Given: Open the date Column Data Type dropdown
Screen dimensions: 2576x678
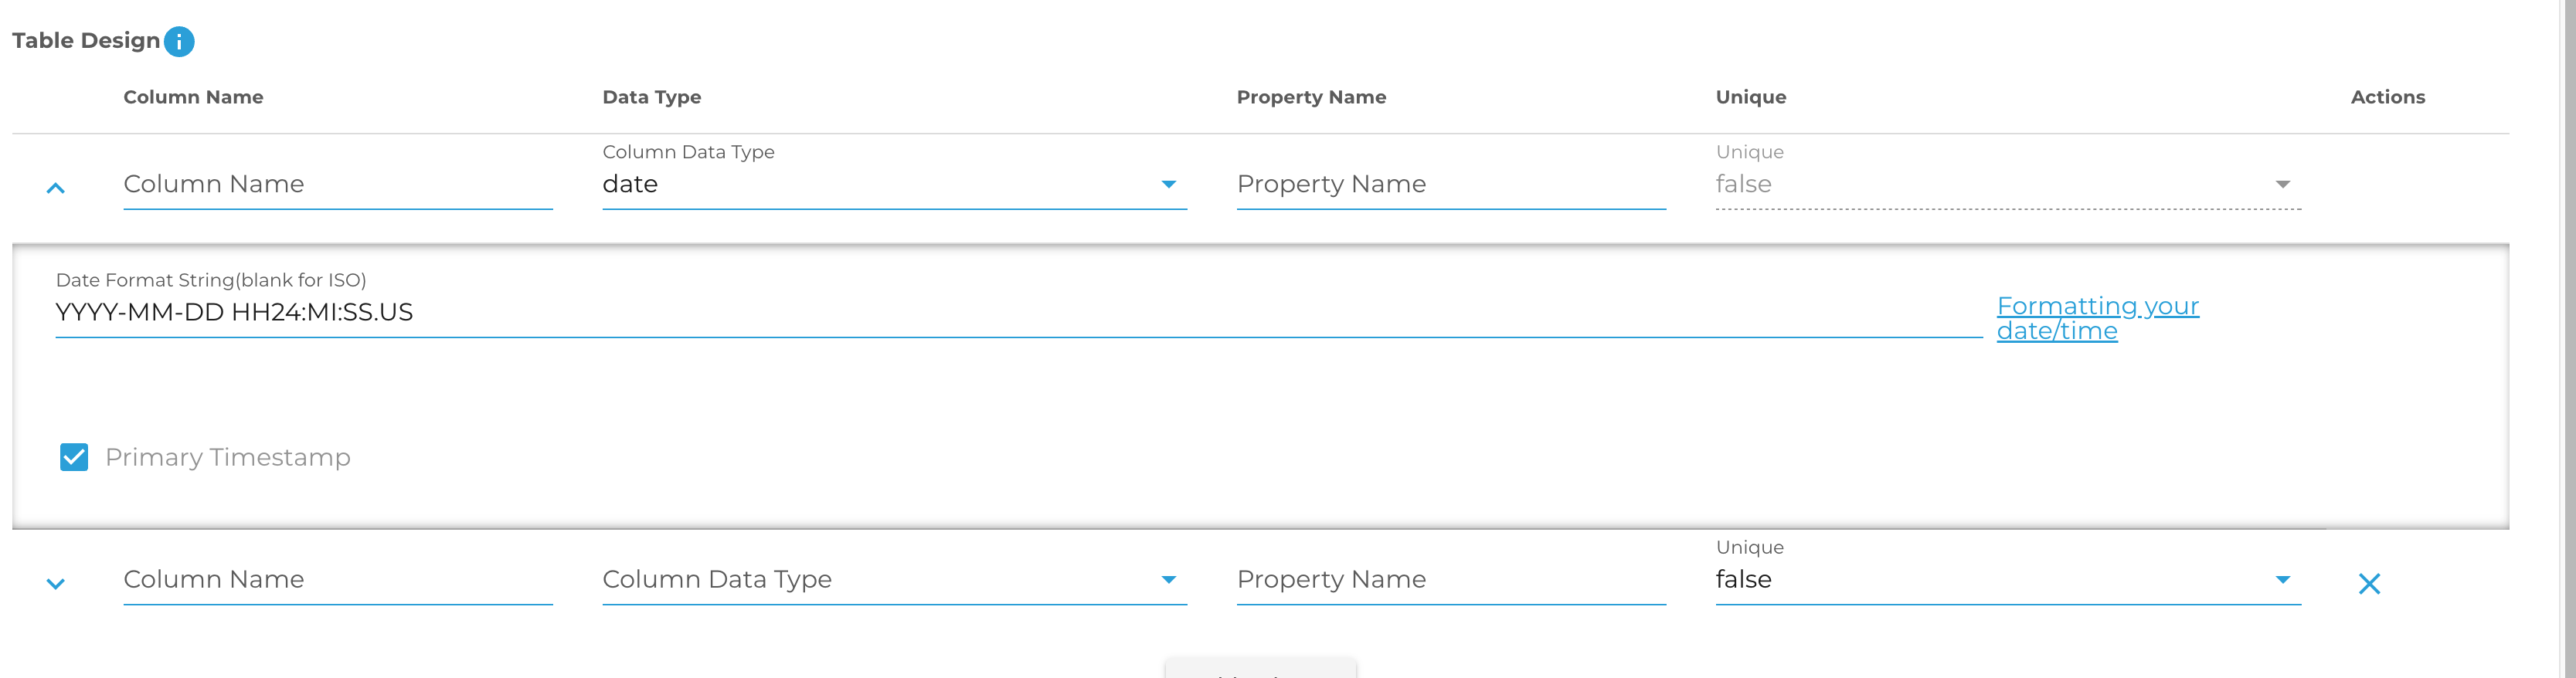Looking at the screenshot, I should point(893,184).
